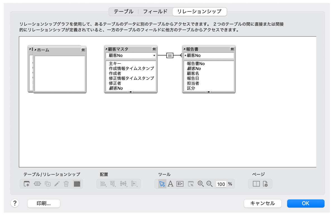Click the align top edges icon
This screenshot has height=215, width=335.
(113, 184)
